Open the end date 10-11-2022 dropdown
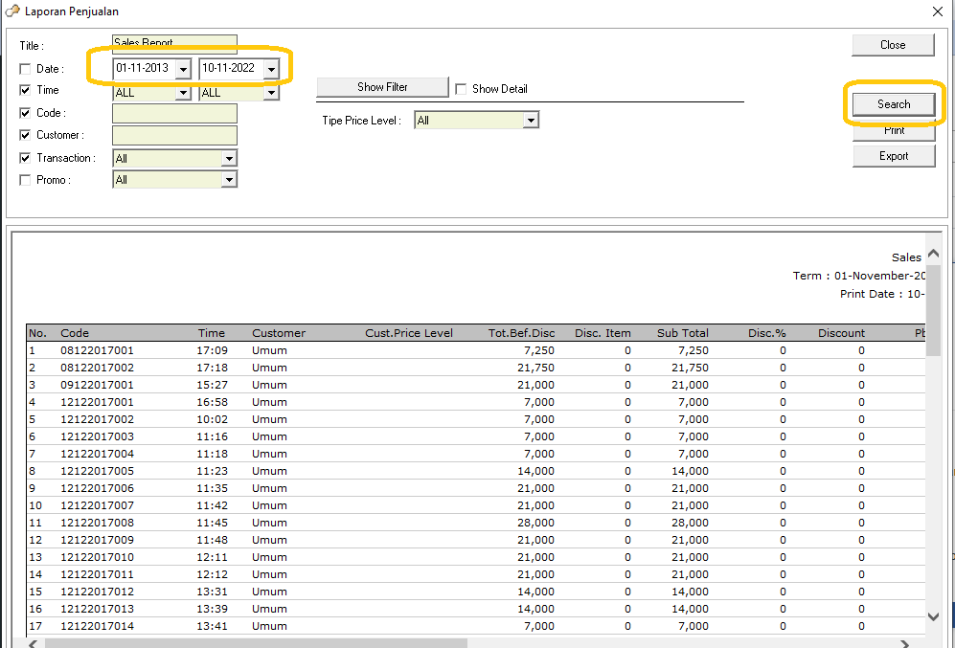Screen dimensions: 955x648 (x=271, y=69)
